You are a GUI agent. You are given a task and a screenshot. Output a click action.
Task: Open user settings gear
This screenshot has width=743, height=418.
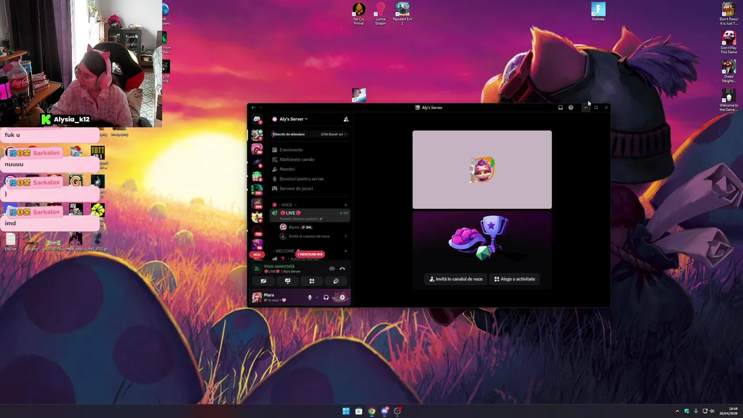point(342,297)
